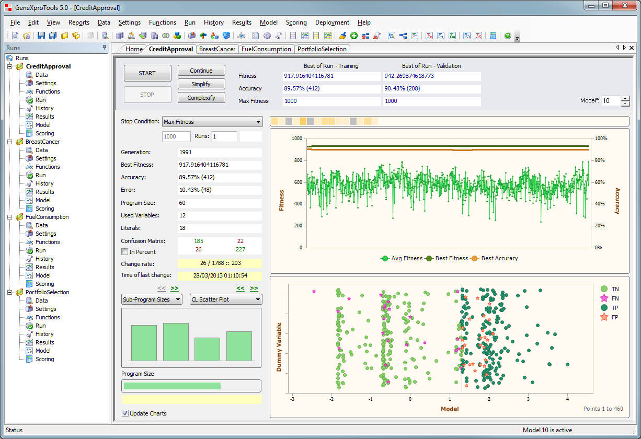Open the Stop Condition dropdown
Viewport: 641px width, 439px height.
click(x=258, y=122)
